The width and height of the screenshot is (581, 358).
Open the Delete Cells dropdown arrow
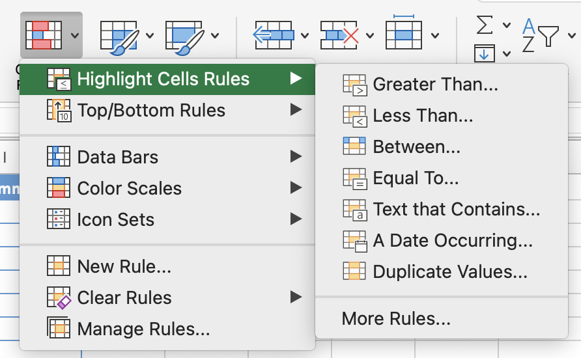[x=369, y=36]
